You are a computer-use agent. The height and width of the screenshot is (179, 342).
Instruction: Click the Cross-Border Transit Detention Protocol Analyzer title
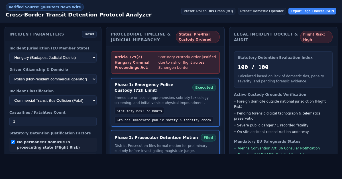coord(79,15)
